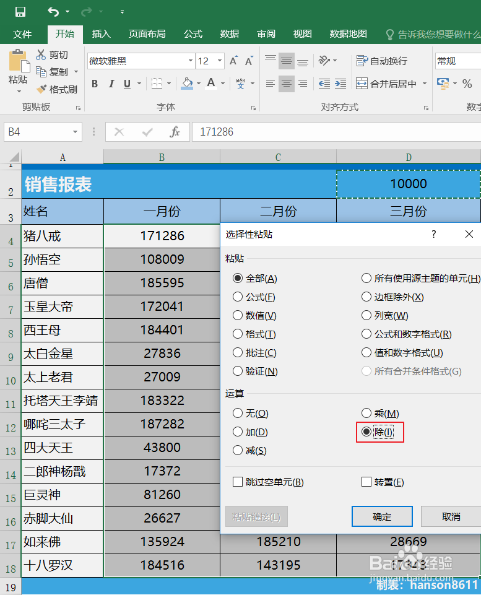Select the 列宽(W) paste option
This screenshot has width=481, height=595.
384,315
